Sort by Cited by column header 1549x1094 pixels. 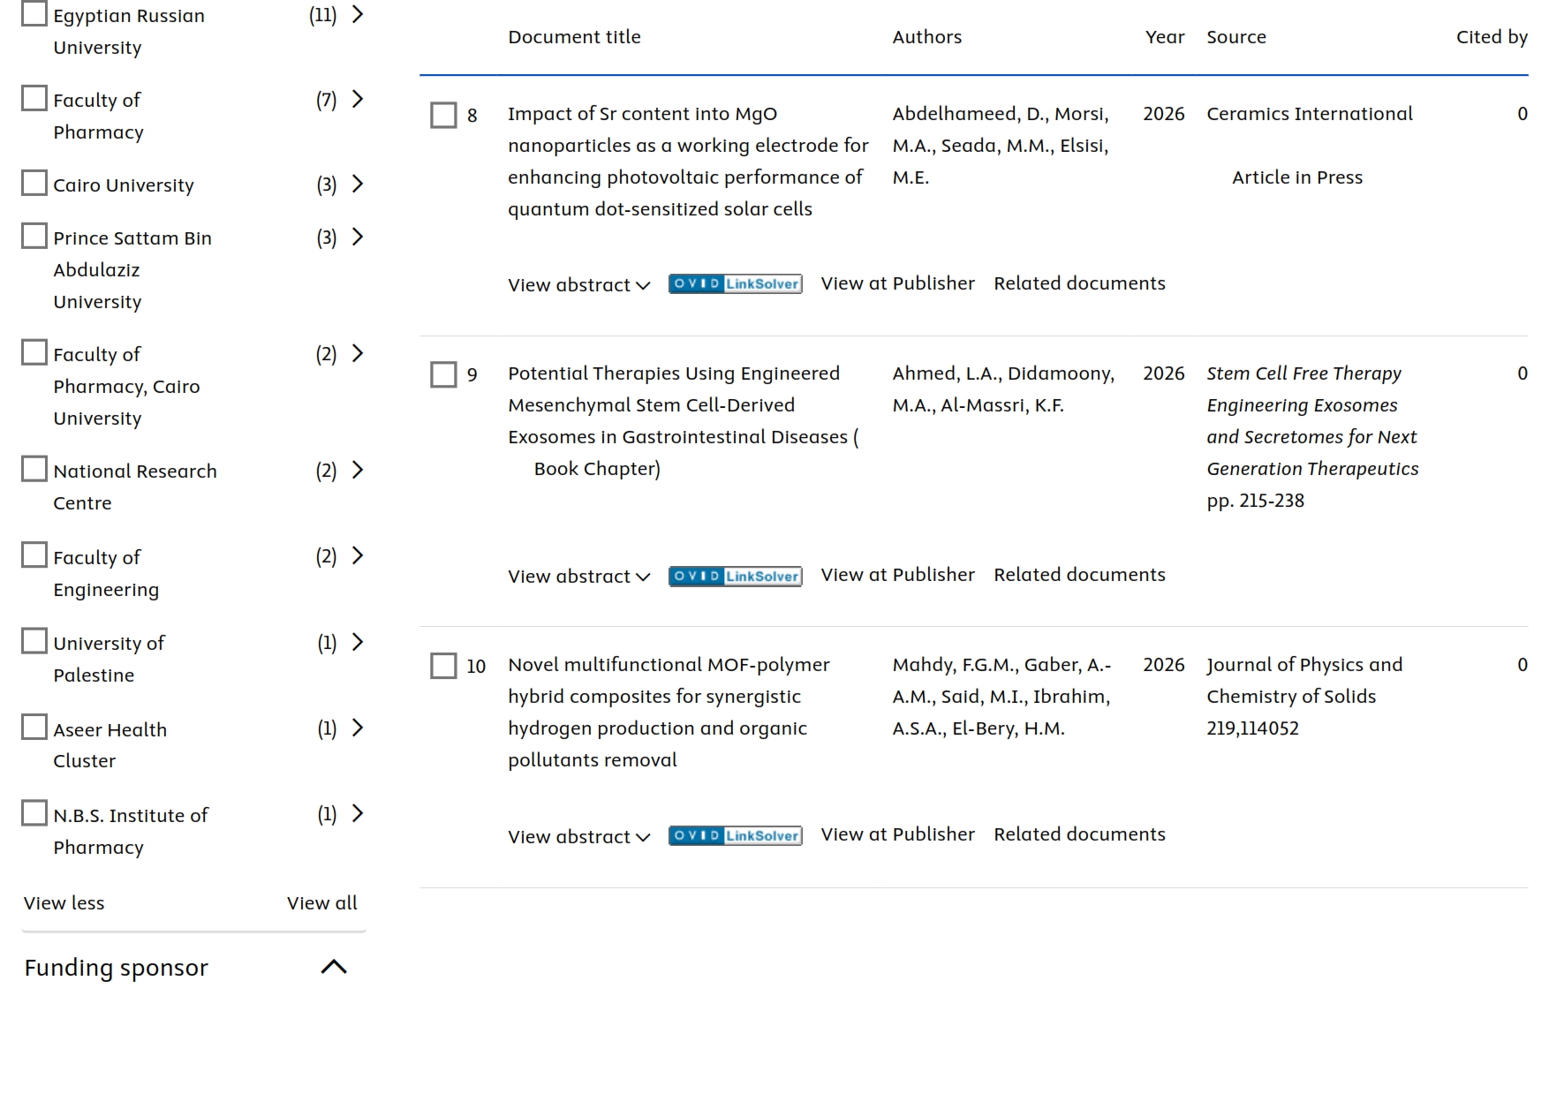point(1492,37)
